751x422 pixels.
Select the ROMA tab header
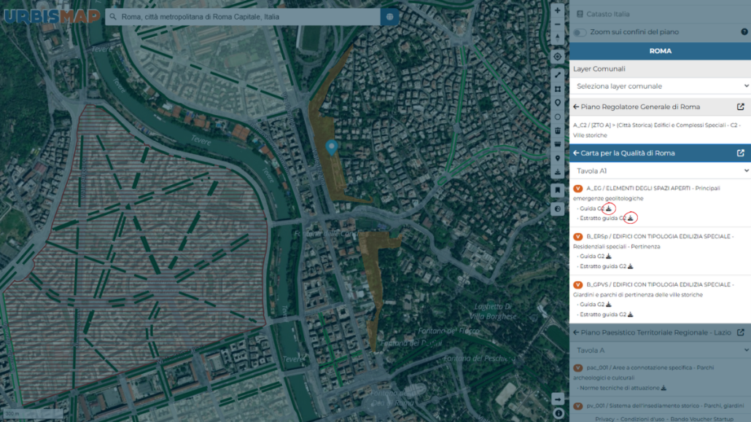coord(660,51)
